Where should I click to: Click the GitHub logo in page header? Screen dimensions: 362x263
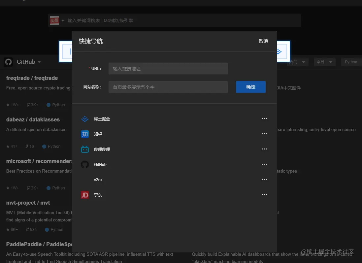(9, 62)
